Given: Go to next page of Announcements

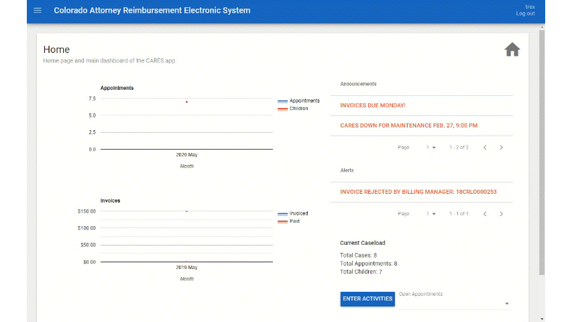Looking at the screenshot, I should coord(501,148).
